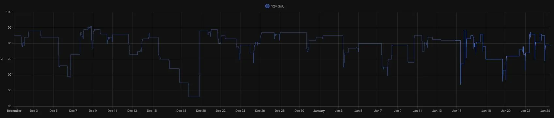Click the 'Dec 15' date label
This screenshot has width=554, height=118.
(x=152, y=111)
